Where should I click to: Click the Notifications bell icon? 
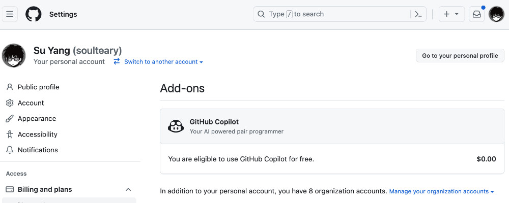(x=10, y=150)
